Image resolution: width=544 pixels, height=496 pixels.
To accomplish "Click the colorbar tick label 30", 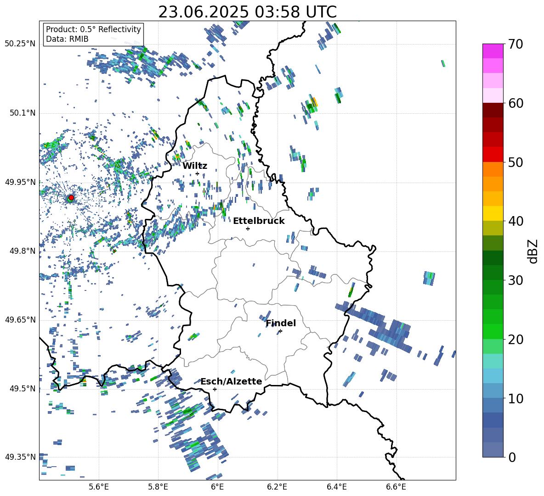I will 516,280.
